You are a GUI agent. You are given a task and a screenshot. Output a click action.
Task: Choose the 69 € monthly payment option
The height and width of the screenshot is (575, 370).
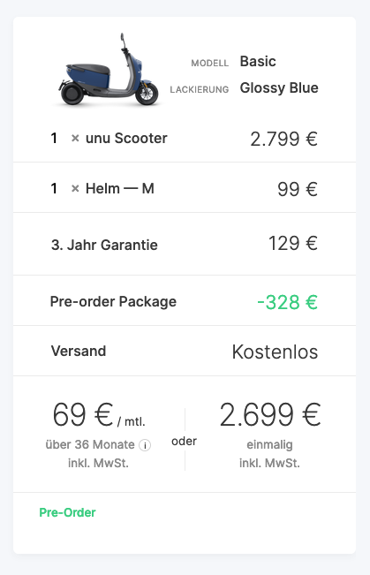tap(98, 435)
